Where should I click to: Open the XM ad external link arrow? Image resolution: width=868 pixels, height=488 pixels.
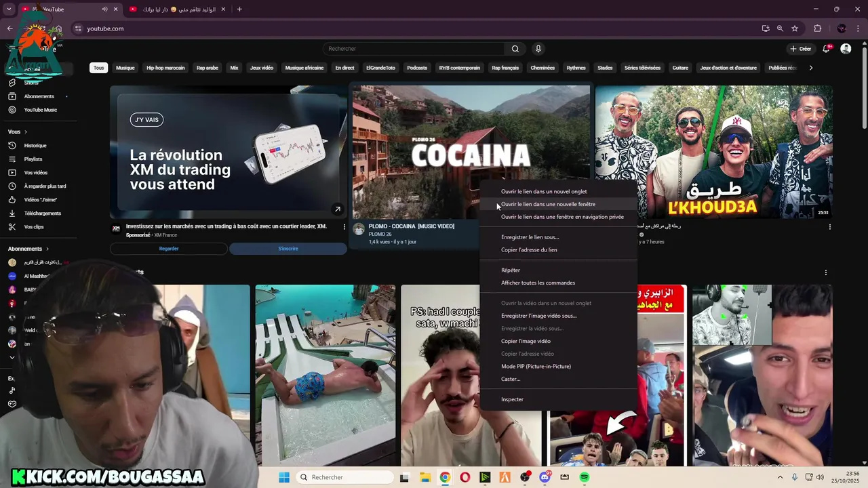coord(337,209)
